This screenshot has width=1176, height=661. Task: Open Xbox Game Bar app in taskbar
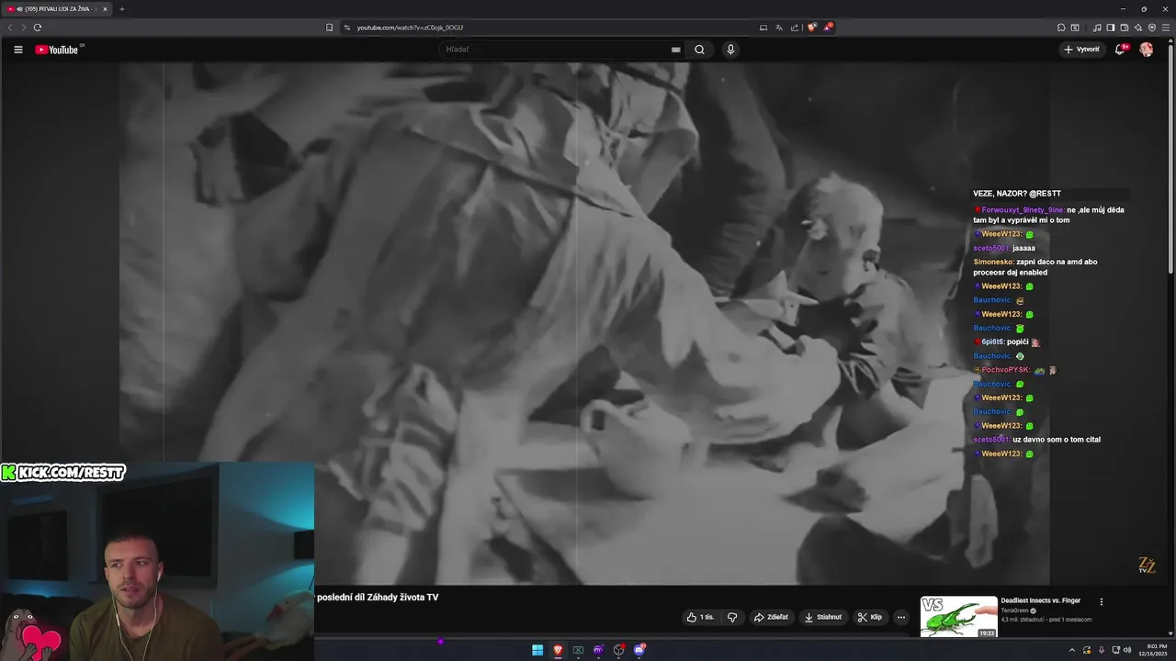click(578, 650)
